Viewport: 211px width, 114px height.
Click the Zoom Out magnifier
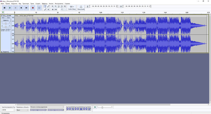click(x=56, y=6)
